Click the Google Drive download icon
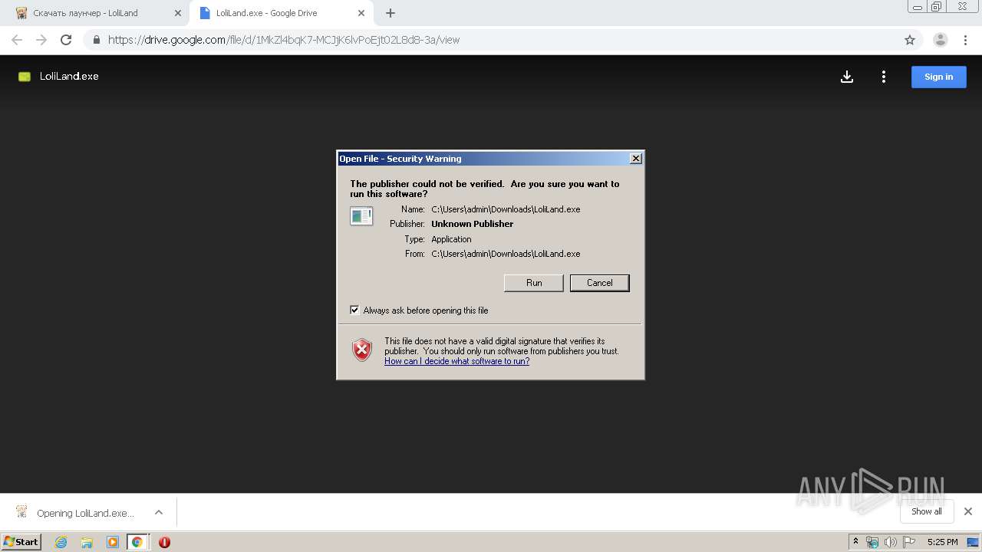The height and width of the screenshot is (552, 982). (847, 77)
